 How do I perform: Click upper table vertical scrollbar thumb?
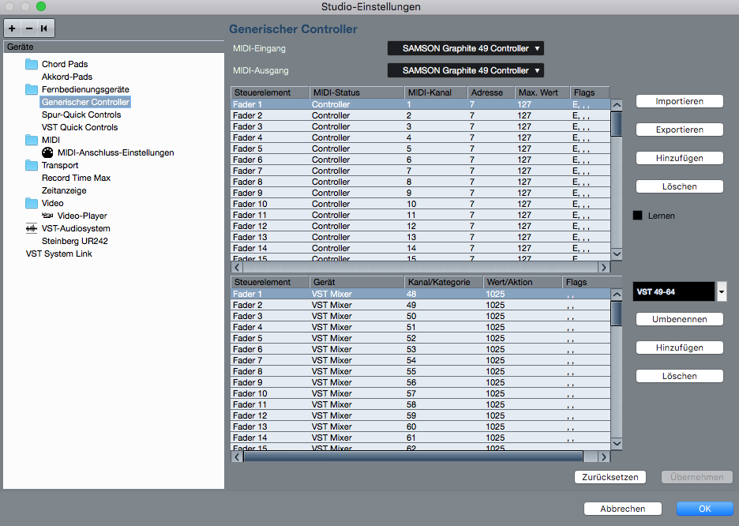click(617, 123)
